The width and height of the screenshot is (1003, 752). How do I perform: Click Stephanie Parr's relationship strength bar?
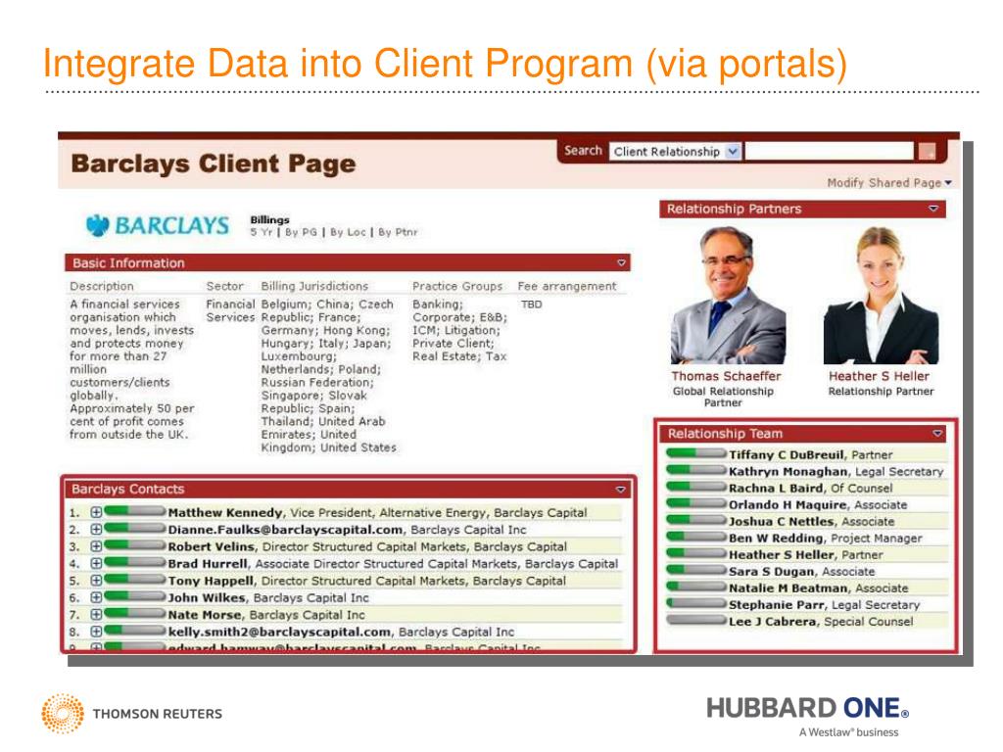coord(696,603)
